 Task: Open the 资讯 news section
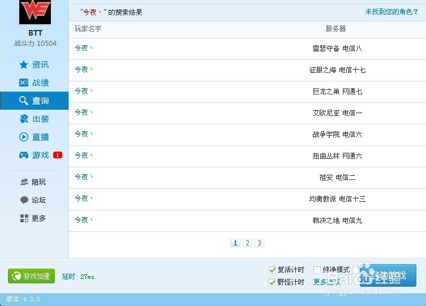click(x=40, y=64)
